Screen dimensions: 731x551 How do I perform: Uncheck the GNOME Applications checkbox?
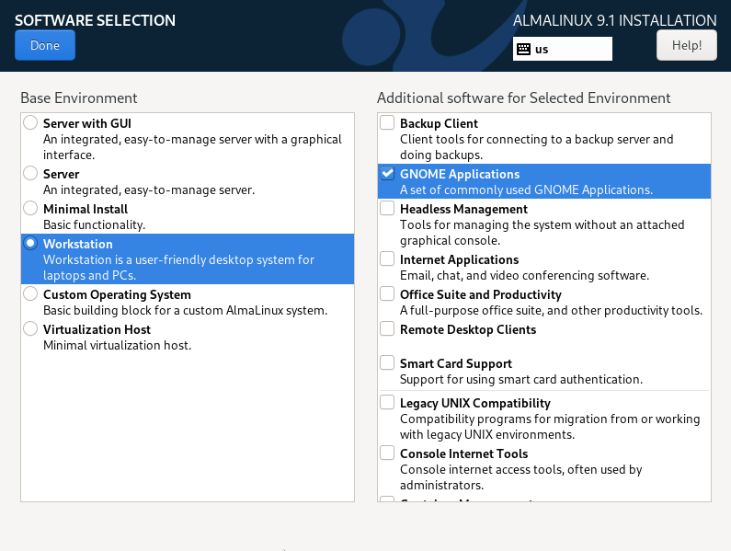coord(387,173)
